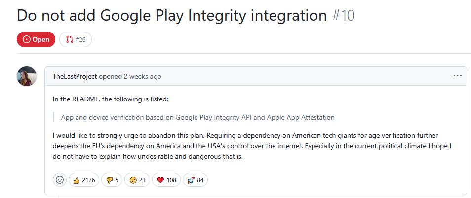Open the comment options three-dots menu

(457, 76)
